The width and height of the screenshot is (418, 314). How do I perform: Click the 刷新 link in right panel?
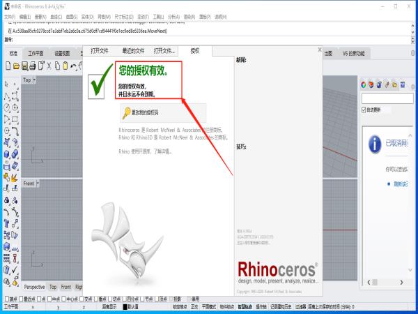tap(401, 184)
